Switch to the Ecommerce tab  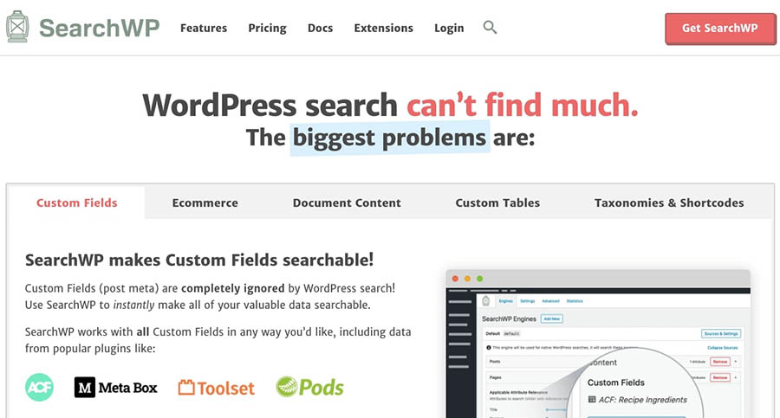(205, 203)
